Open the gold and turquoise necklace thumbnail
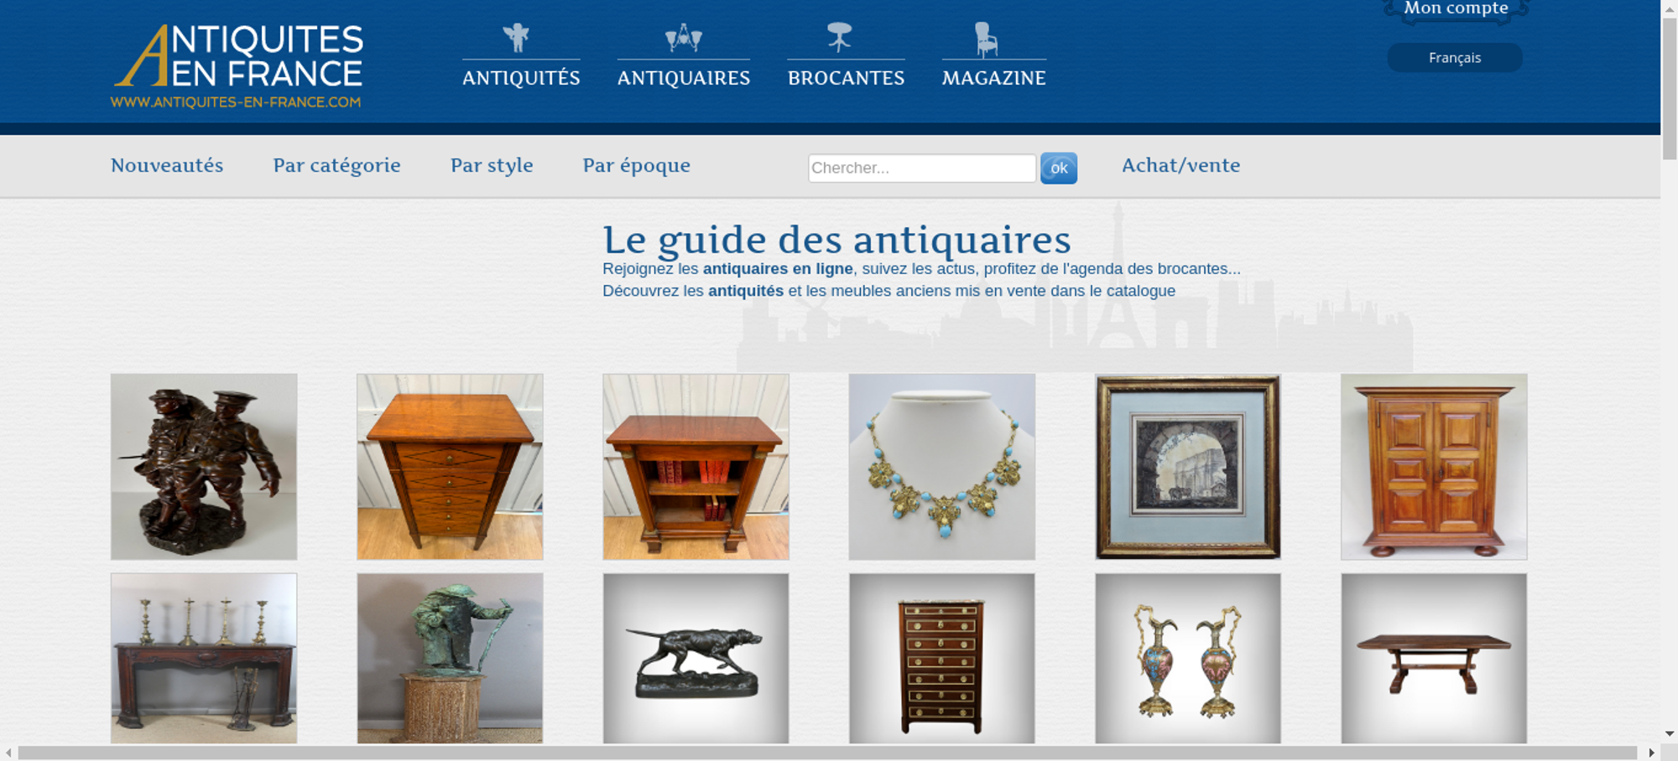 [x=942, y=467]
